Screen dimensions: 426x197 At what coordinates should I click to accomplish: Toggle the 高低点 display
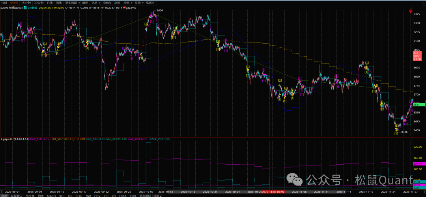(150, 2)
